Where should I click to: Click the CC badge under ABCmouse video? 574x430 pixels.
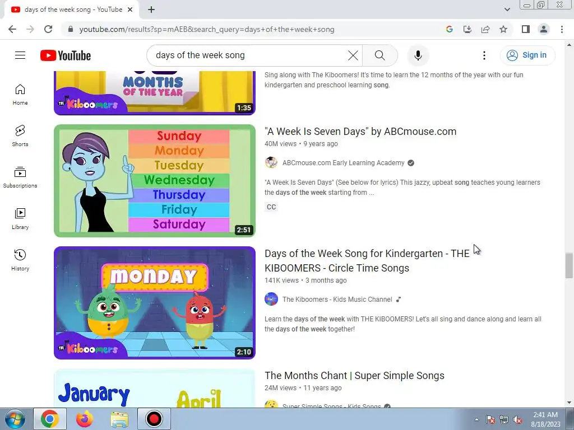pyautogui.click(x=271, y=207)
